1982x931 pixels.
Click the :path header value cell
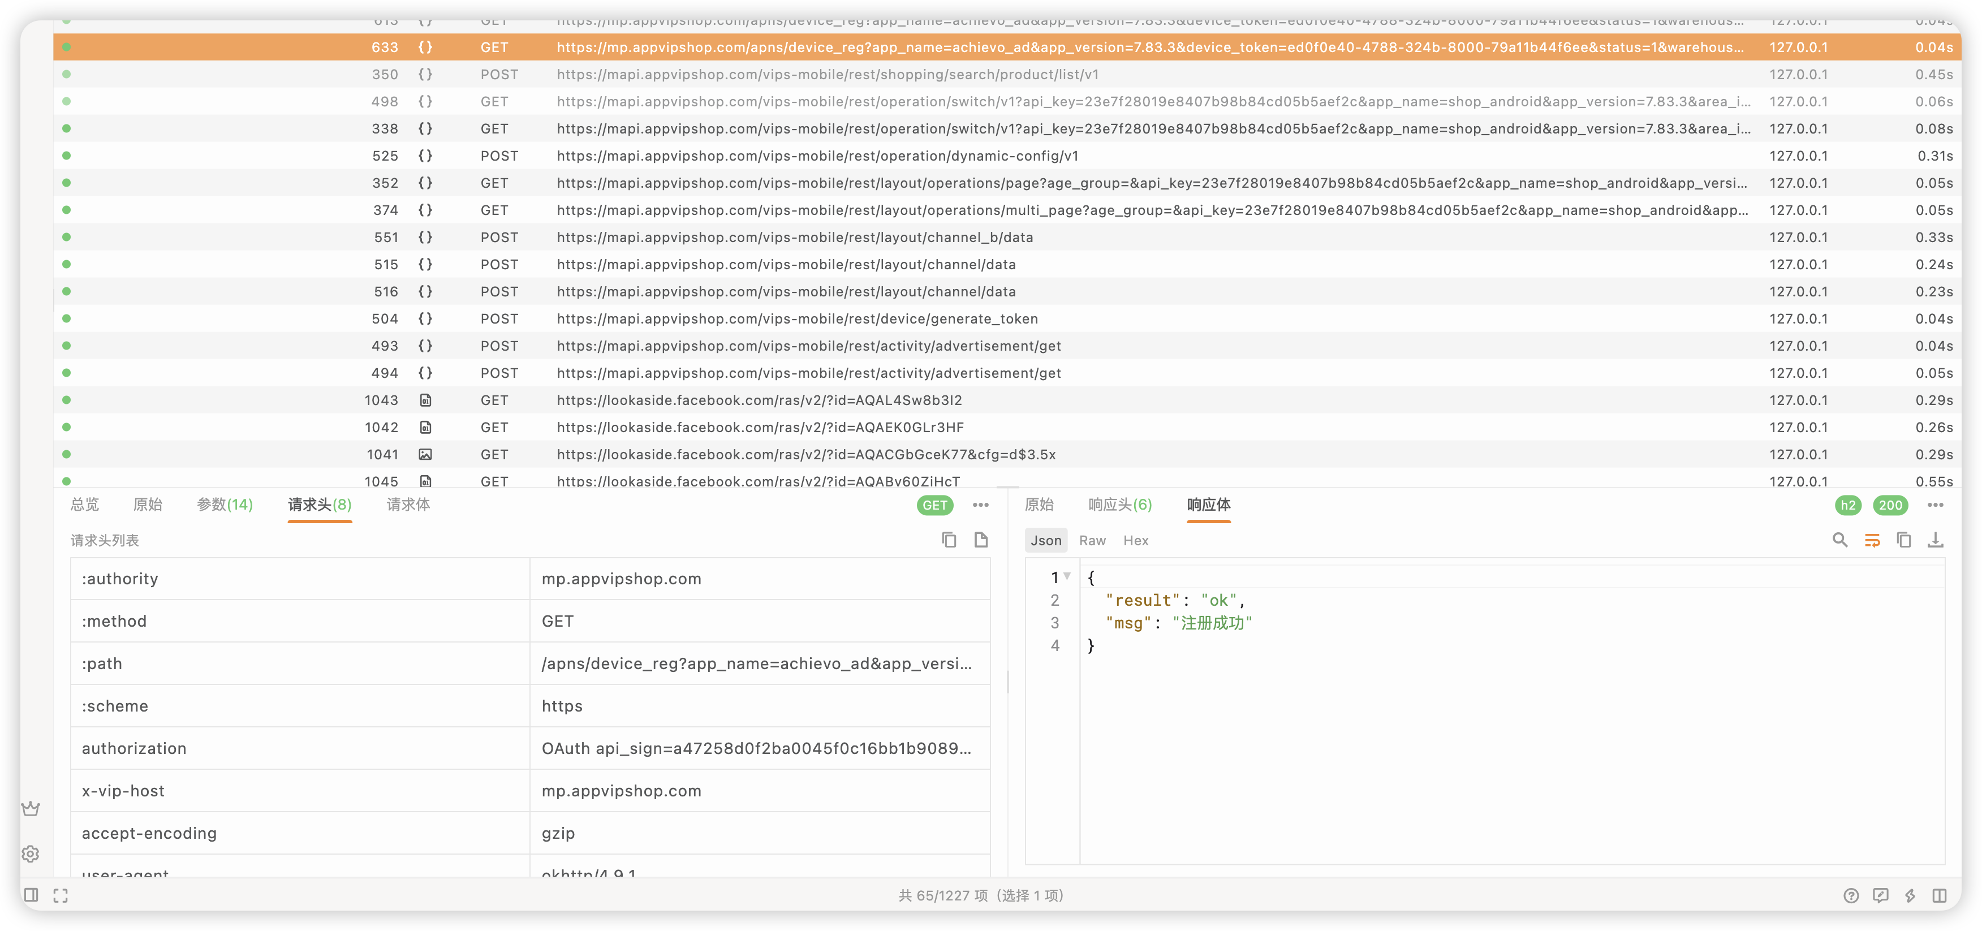point(760,663)
